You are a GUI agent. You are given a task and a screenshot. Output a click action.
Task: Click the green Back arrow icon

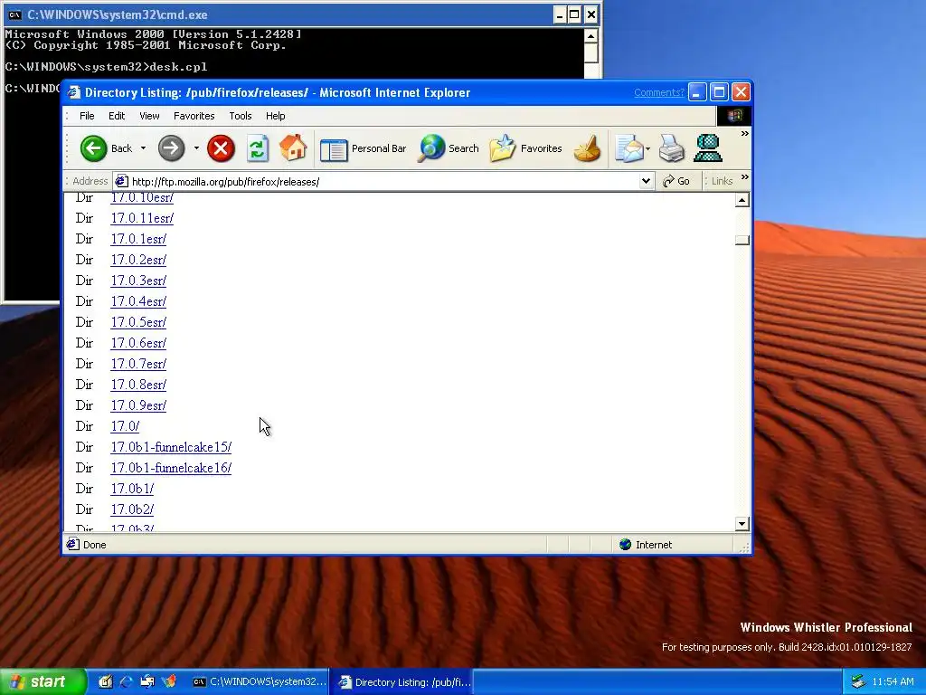[93, 148]
